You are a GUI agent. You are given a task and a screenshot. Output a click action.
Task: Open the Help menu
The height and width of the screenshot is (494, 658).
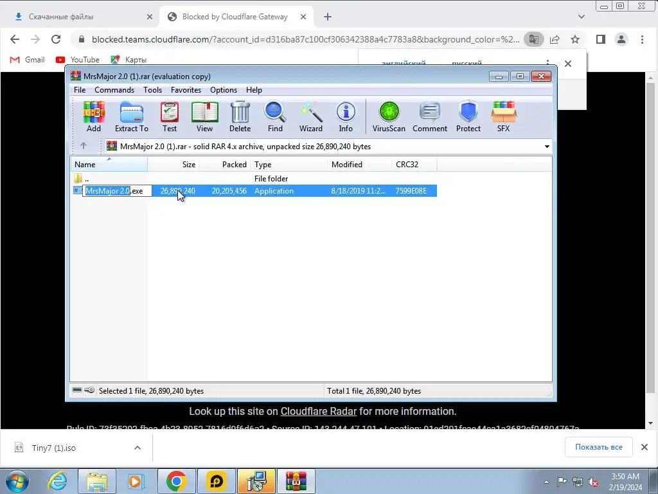pyautogui.click(x=254, y=90)
